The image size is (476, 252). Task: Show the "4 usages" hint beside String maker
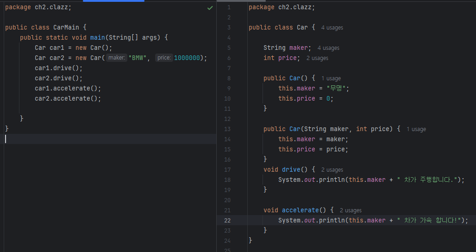click(328, 48)
